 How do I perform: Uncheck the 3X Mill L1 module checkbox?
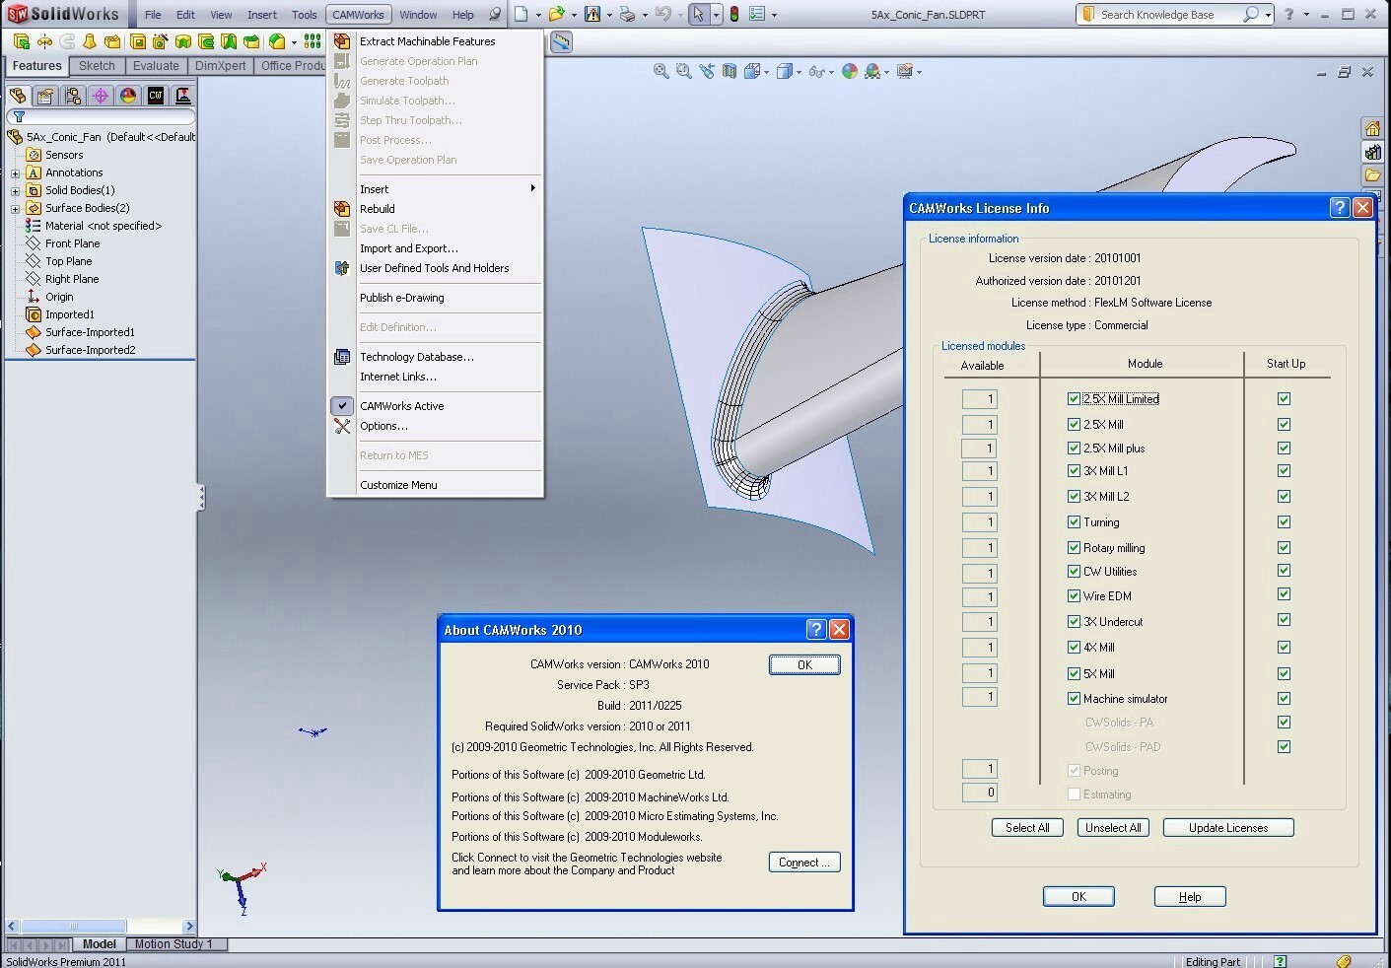(1074, 471)
